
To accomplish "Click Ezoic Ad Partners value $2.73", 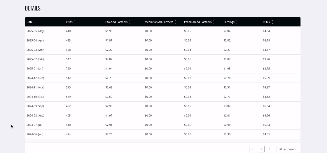I will click(109, 78).
